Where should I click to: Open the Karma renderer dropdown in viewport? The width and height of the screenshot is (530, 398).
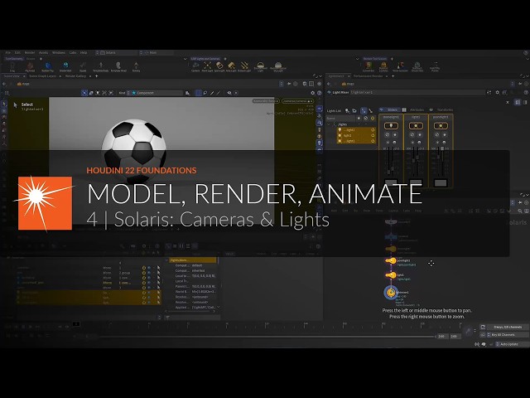tap(266, 101)
